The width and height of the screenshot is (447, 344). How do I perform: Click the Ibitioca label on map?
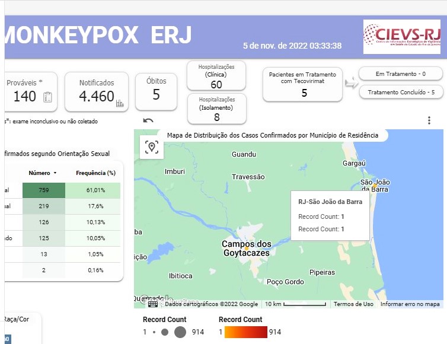pyautogui.click(x=180, y=276)
